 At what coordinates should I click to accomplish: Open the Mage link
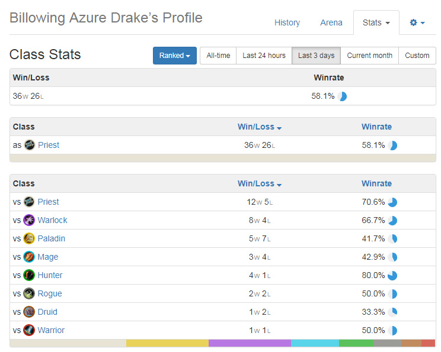48,257
